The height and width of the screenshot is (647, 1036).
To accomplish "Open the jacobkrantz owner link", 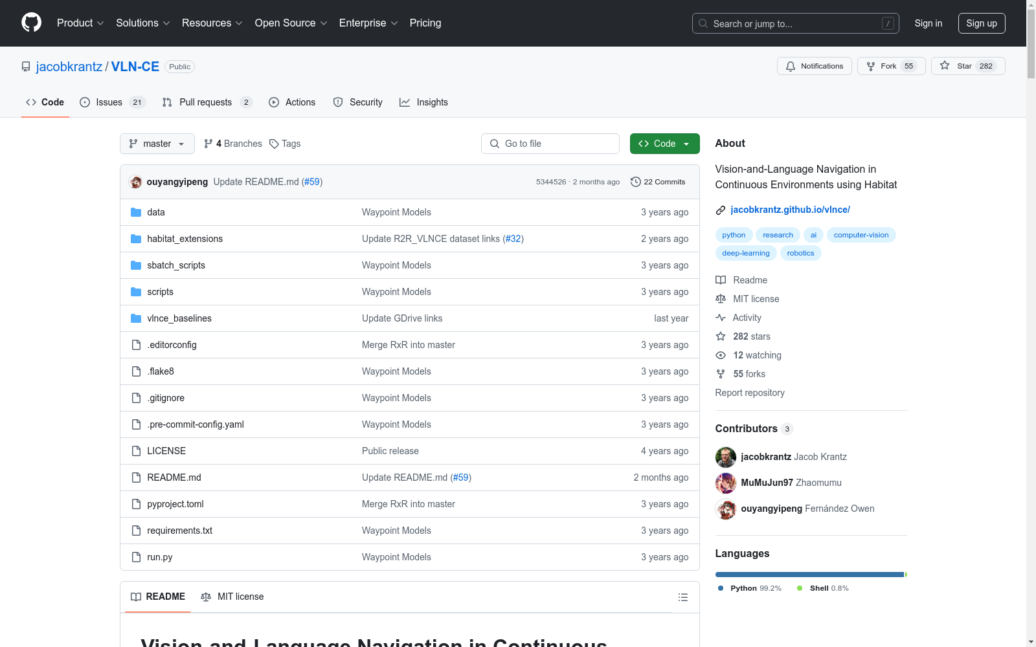I will click(x=69, y=67).
